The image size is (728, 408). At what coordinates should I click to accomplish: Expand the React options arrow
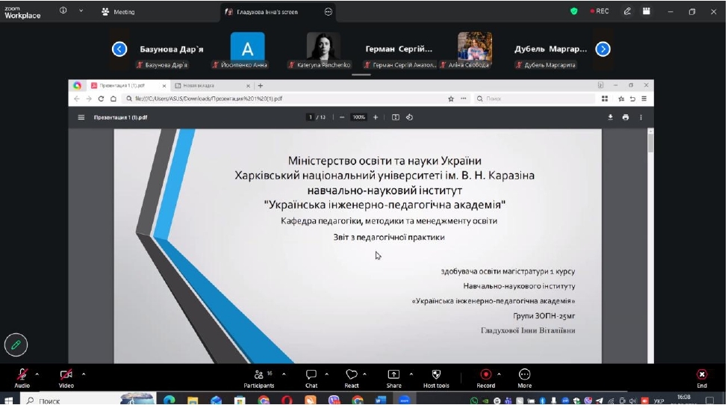point(365,374)
